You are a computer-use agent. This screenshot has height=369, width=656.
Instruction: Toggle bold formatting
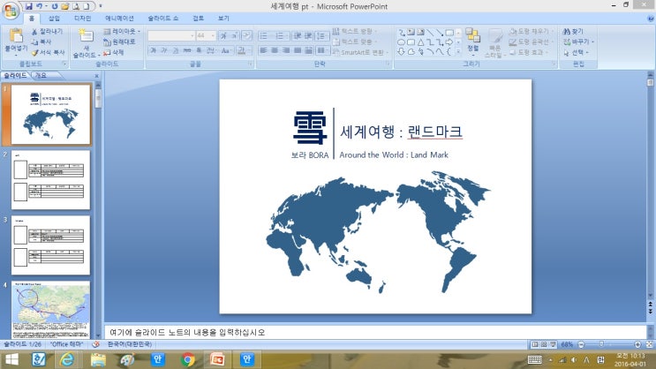pos(153,50)
